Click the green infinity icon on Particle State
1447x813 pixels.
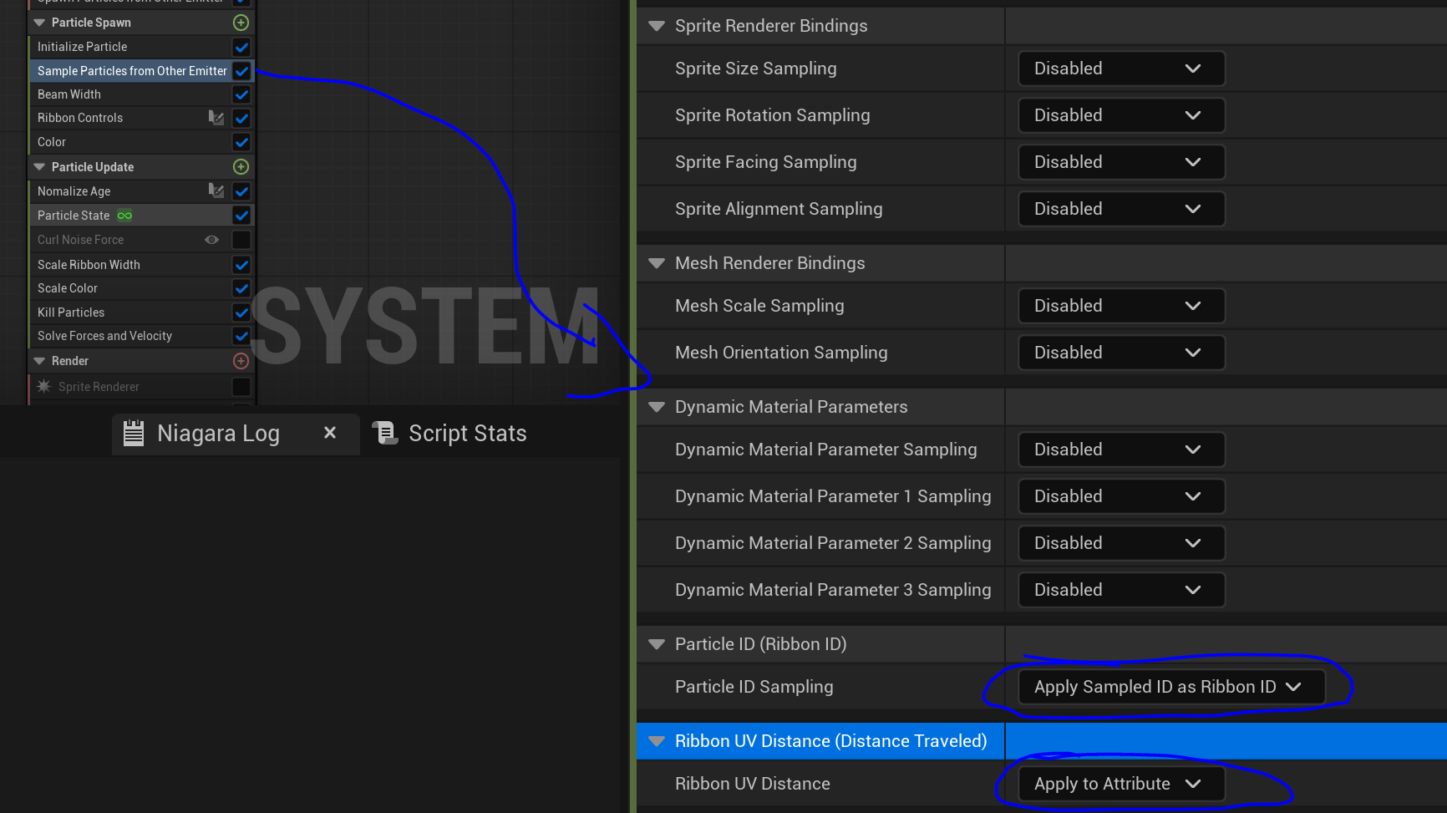124,216
